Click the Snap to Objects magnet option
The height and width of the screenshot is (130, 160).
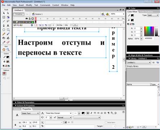4,74
